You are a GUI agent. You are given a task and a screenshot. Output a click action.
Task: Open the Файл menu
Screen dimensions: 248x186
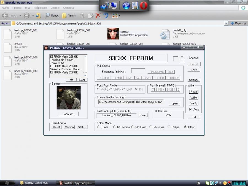(6, 8)
